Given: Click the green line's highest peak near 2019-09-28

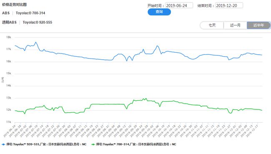Looking at the screenshot, I should (x=146, y=98).
